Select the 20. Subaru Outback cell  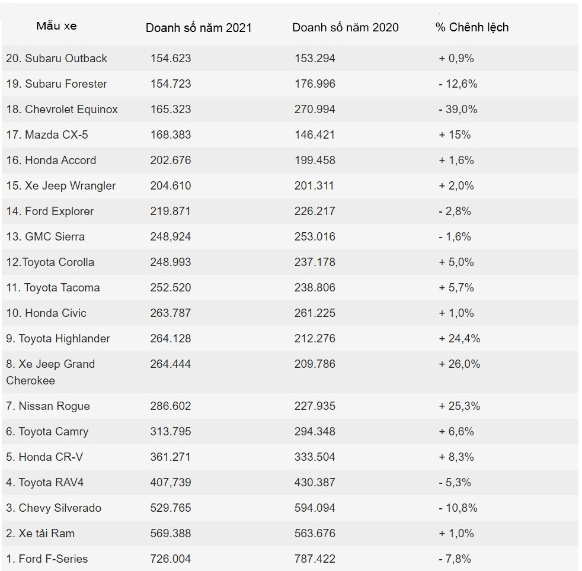[56, 58]
